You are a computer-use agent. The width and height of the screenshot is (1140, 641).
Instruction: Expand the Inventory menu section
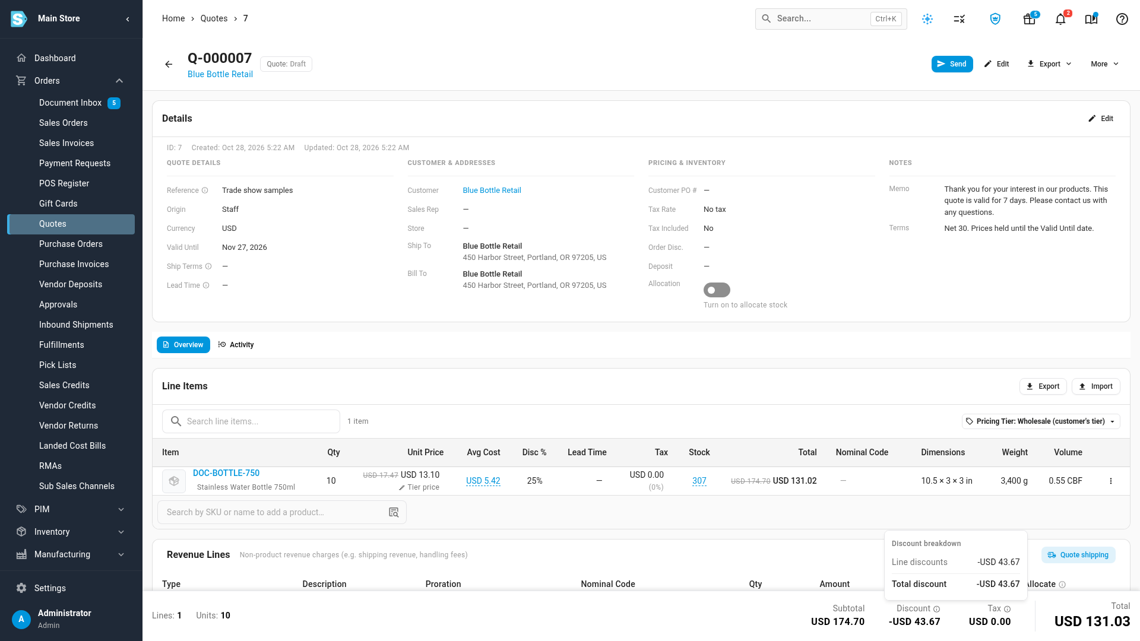(x=121, y=532)
